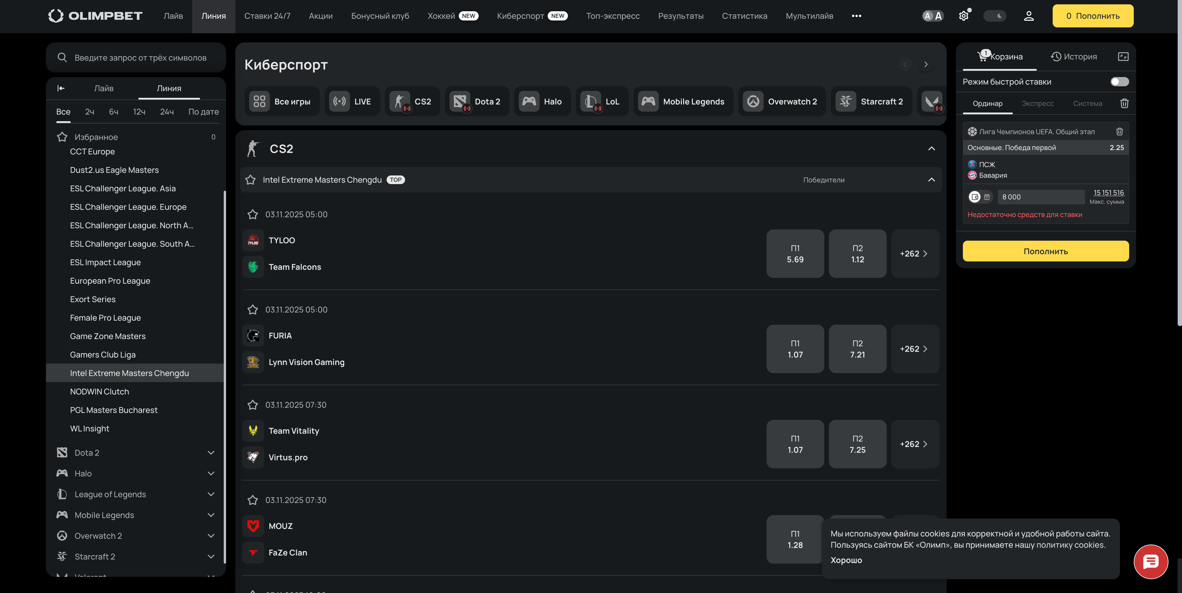Open the gift bonus icon in bet slip

coord(987,197)
